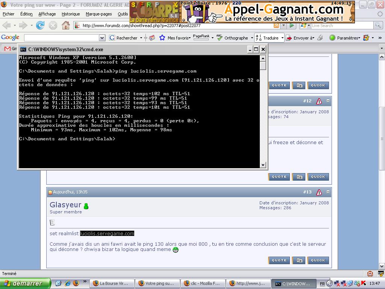Open Glasyeur's user profile link
Viewport: 385px width, 289px height.
(x=65, y=205)
